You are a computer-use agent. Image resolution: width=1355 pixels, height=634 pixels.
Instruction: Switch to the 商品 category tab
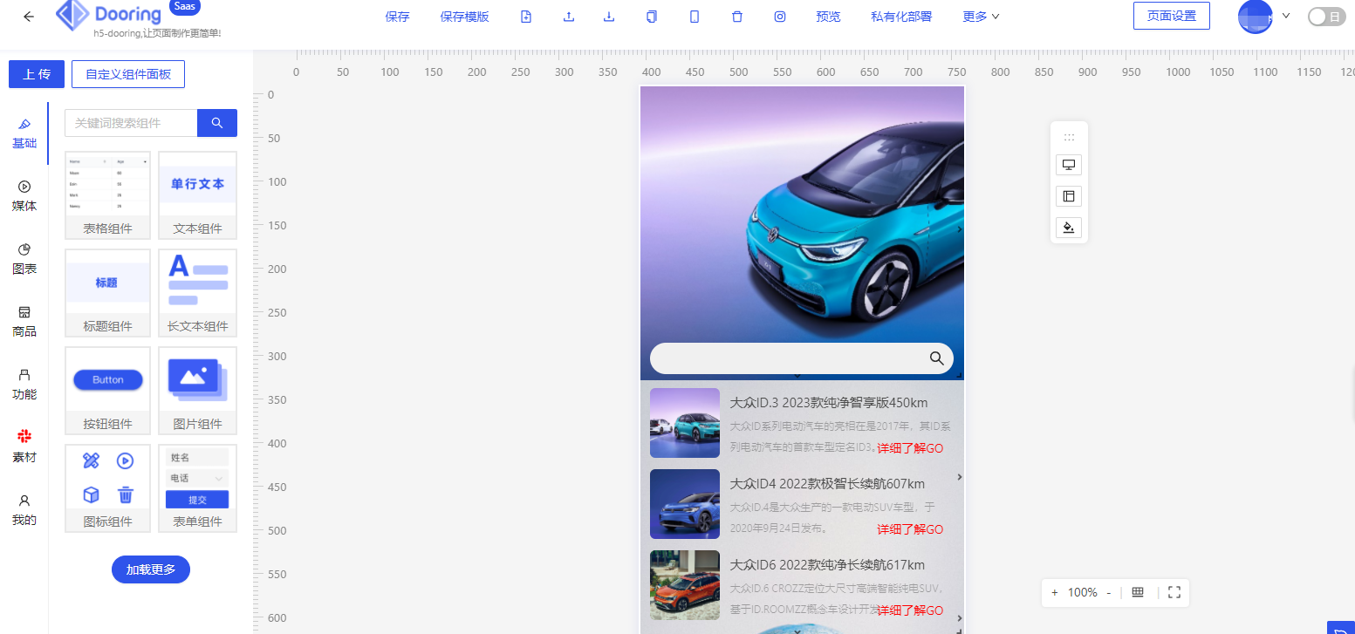pyautogui.click(x=24, y=322)
